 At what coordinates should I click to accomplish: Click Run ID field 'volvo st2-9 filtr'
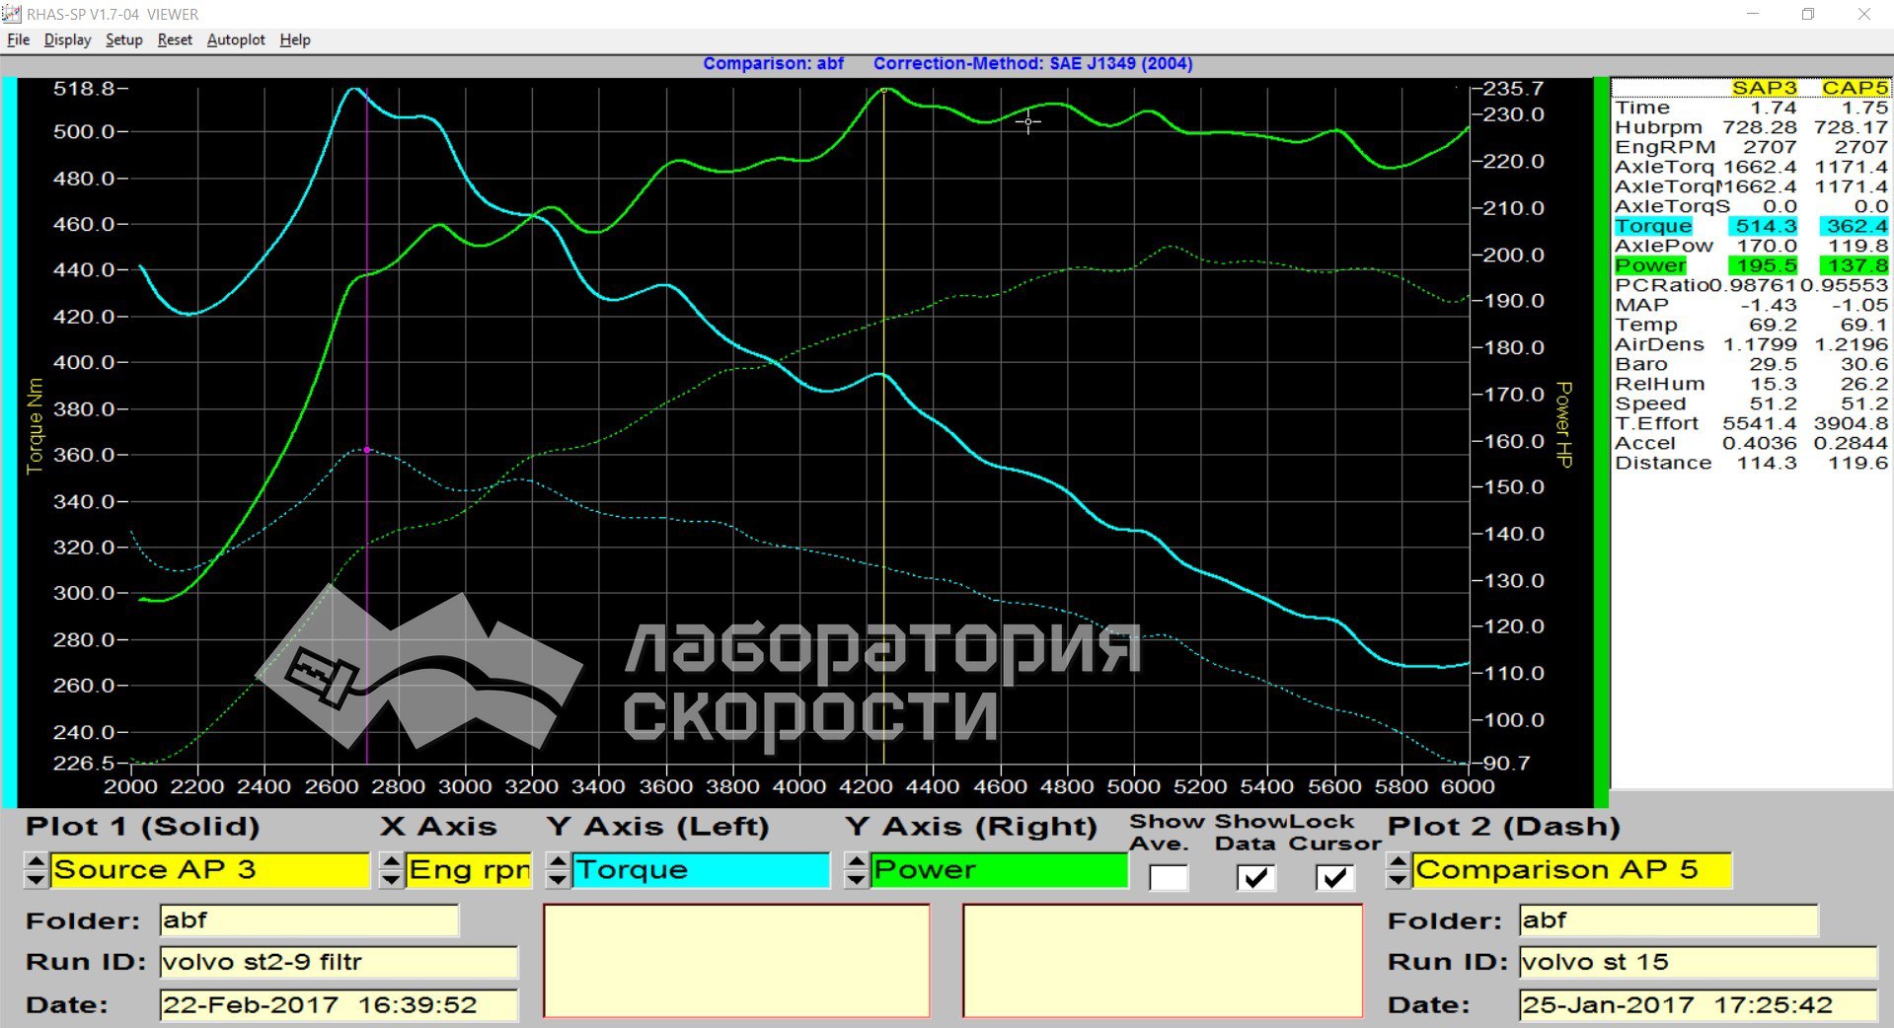339,962
